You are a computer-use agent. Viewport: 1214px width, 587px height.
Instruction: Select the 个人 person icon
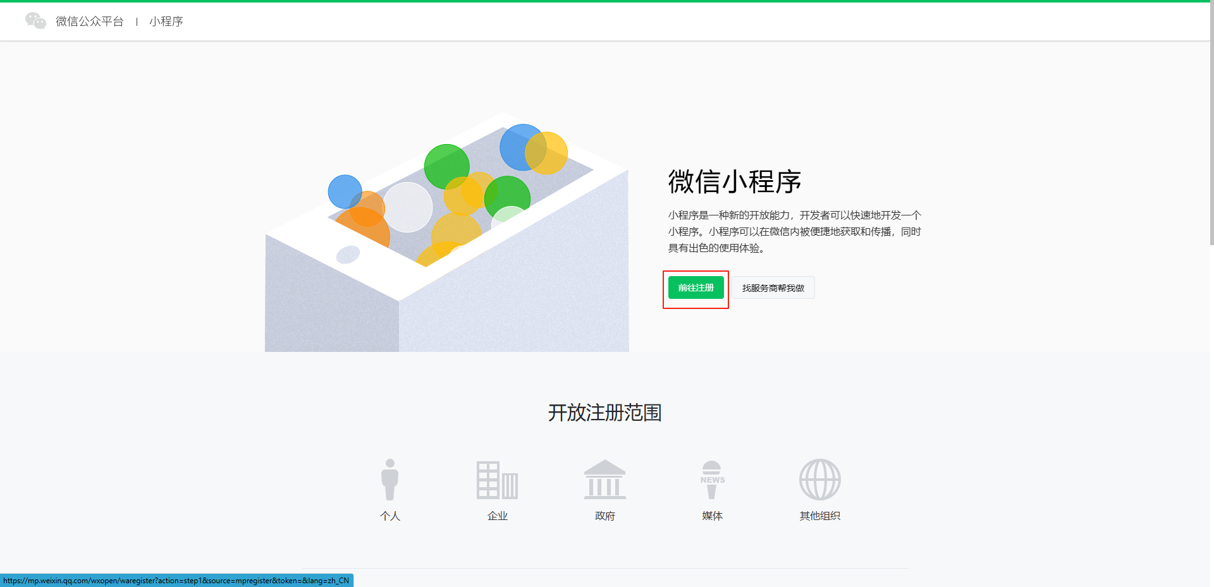pos(390,480)
